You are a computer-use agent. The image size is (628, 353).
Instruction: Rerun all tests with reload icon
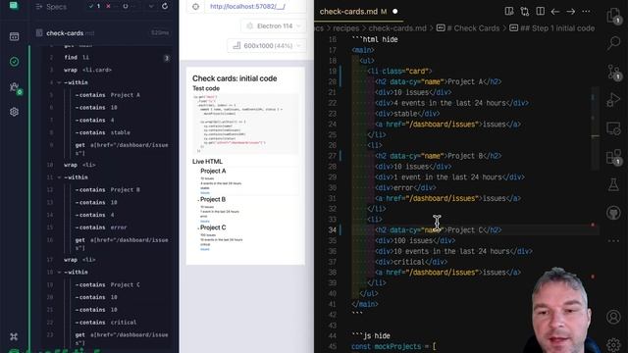point(165,7)
